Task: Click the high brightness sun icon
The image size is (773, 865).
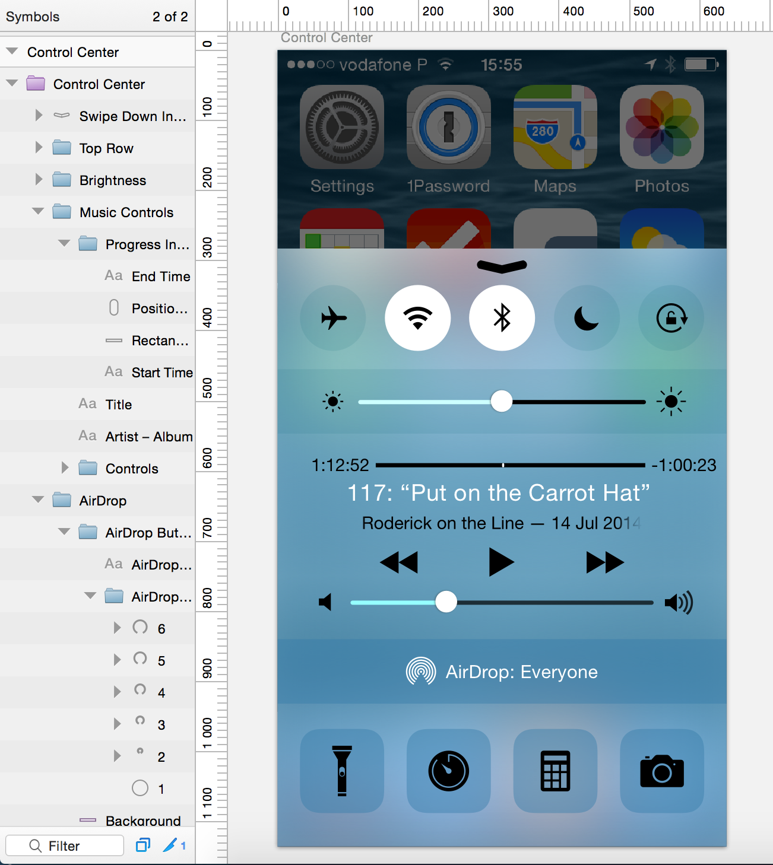Action: 671,402
